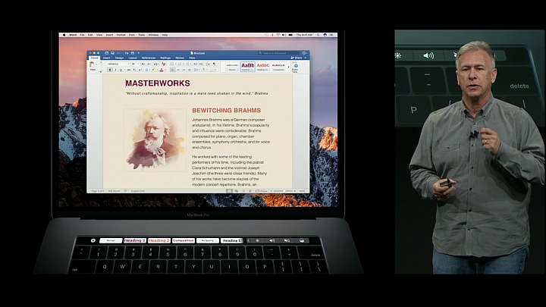Click the Format Painter brush icon

(x=101, y=71)
